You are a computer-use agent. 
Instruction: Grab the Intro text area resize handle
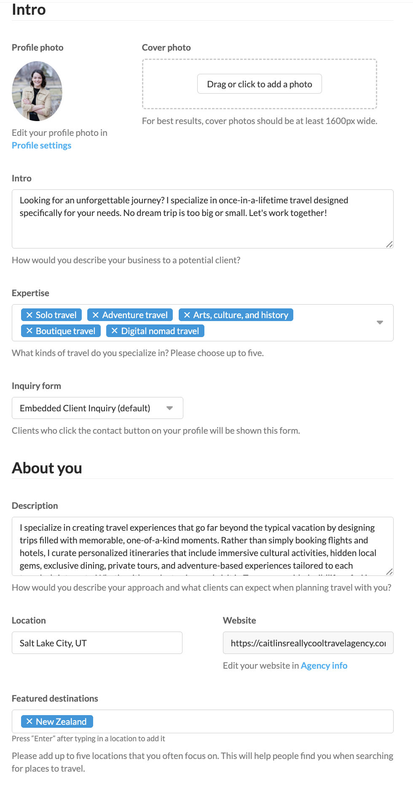pyautogui.click(x=389, y=244)
